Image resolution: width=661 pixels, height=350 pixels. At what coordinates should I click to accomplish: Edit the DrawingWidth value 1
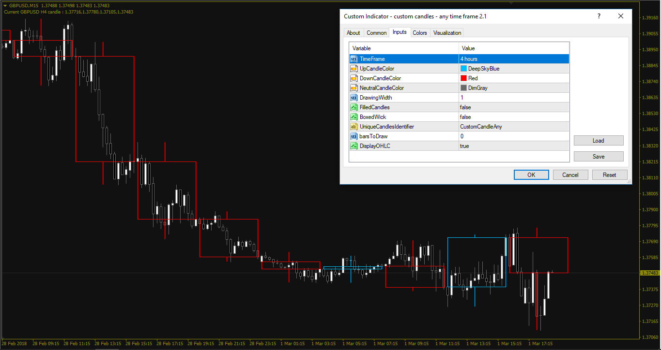click(x=514, y=98)
